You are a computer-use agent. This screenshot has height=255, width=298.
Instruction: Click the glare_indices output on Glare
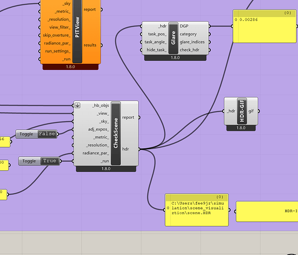click(192, 42)
